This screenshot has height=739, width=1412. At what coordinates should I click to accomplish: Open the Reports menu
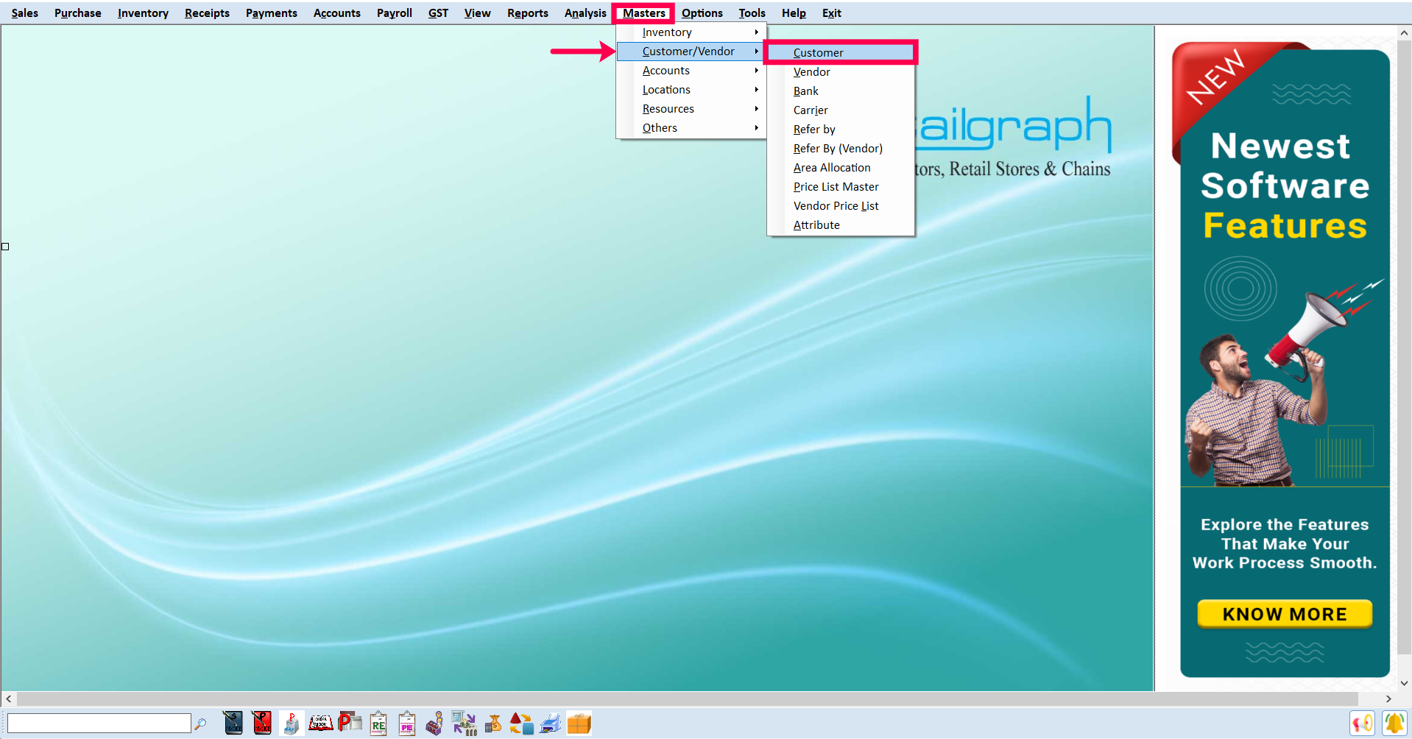coord(528,13)
